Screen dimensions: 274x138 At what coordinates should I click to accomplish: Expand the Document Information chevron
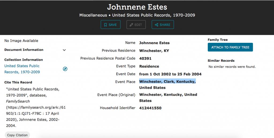tap(64, 50)
